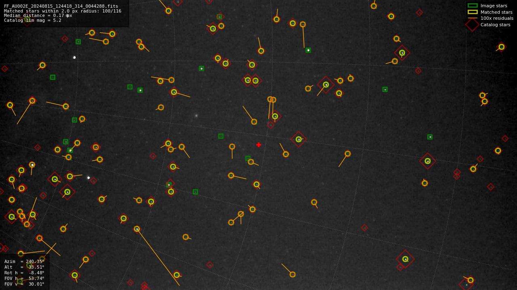Click the FOV h = 53.74° readout
The height and width of the screenshot is (290, 517).
(x=24, y=278)
